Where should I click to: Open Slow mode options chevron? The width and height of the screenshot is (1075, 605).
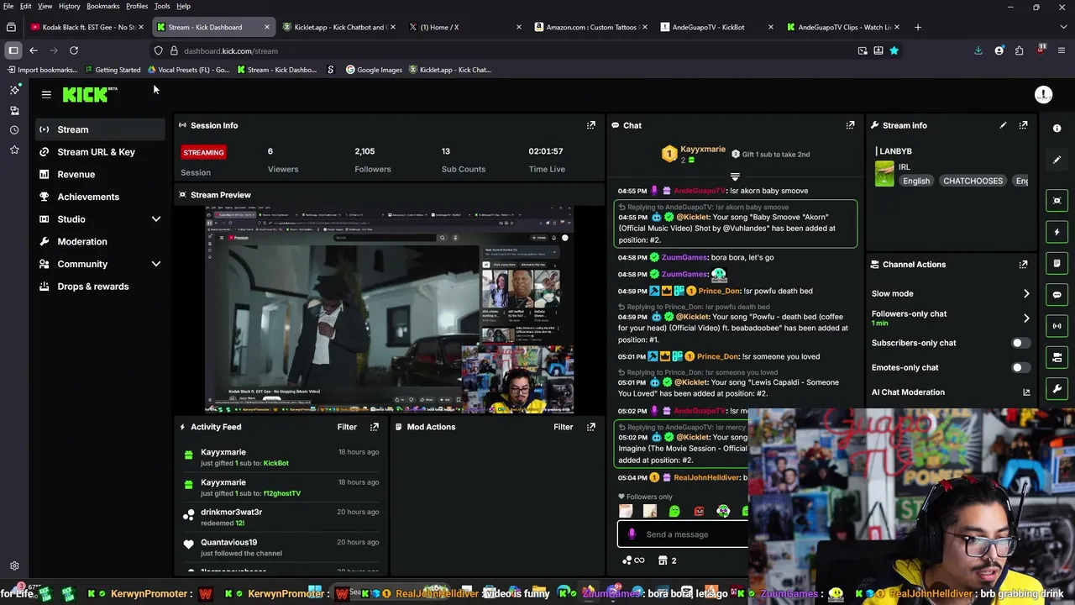[x=1026, y=294]
